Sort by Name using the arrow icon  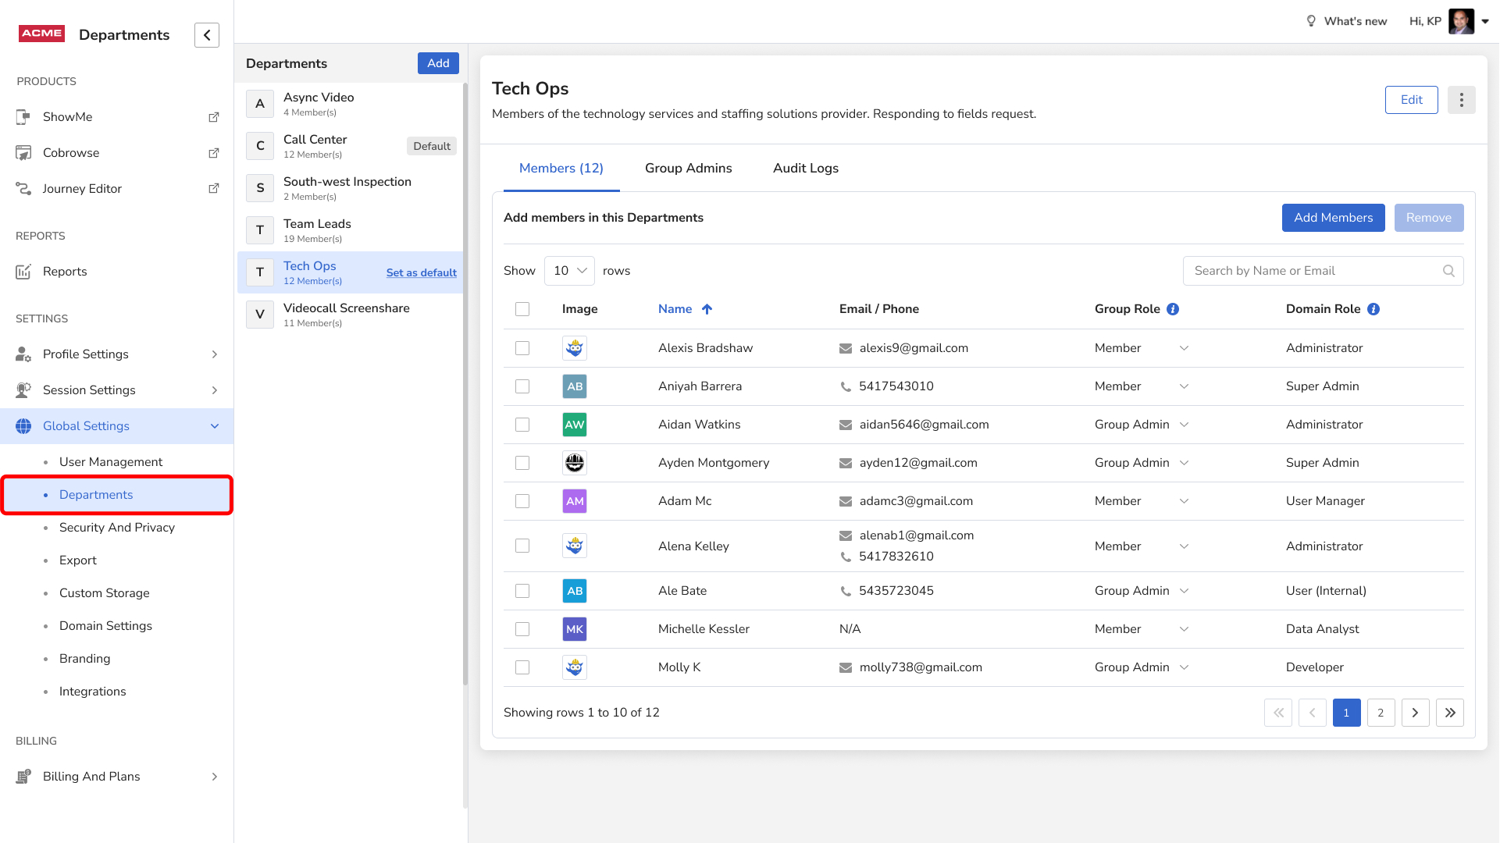click(x=707, y=309)
